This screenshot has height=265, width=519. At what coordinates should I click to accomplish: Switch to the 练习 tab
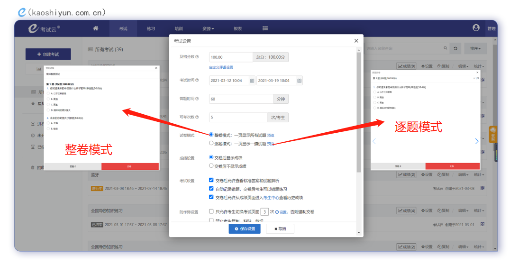coord(151,29)
